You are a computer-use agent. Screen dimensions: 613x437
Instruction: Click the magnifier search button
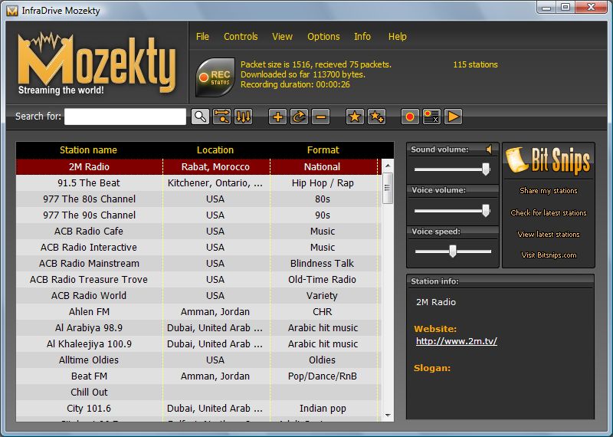click(x=200, y=117)
